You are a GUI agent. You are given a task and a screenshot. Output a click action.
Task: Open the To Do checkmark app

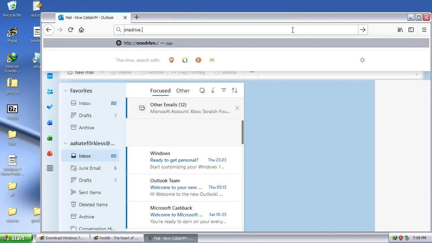click(50, 107)
